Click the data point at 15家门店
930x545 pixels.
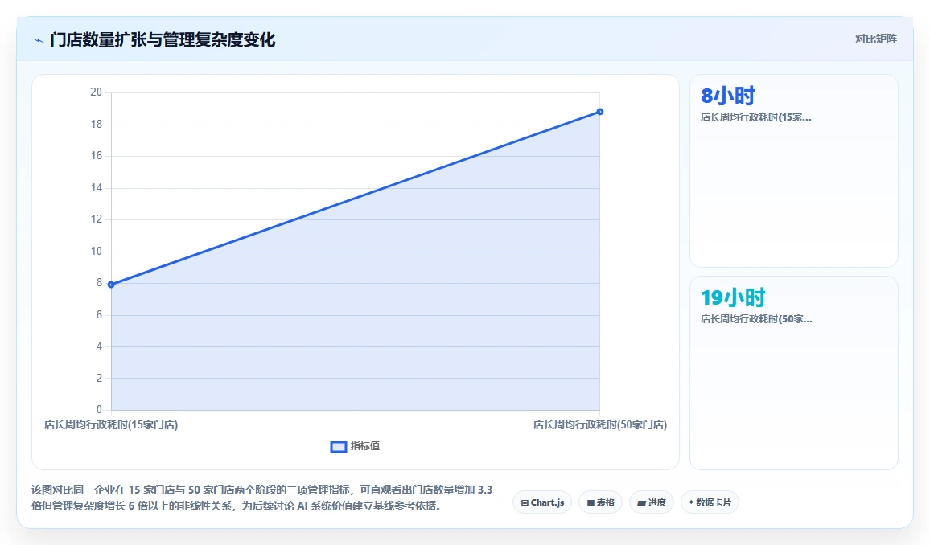(x=111, y=285)
